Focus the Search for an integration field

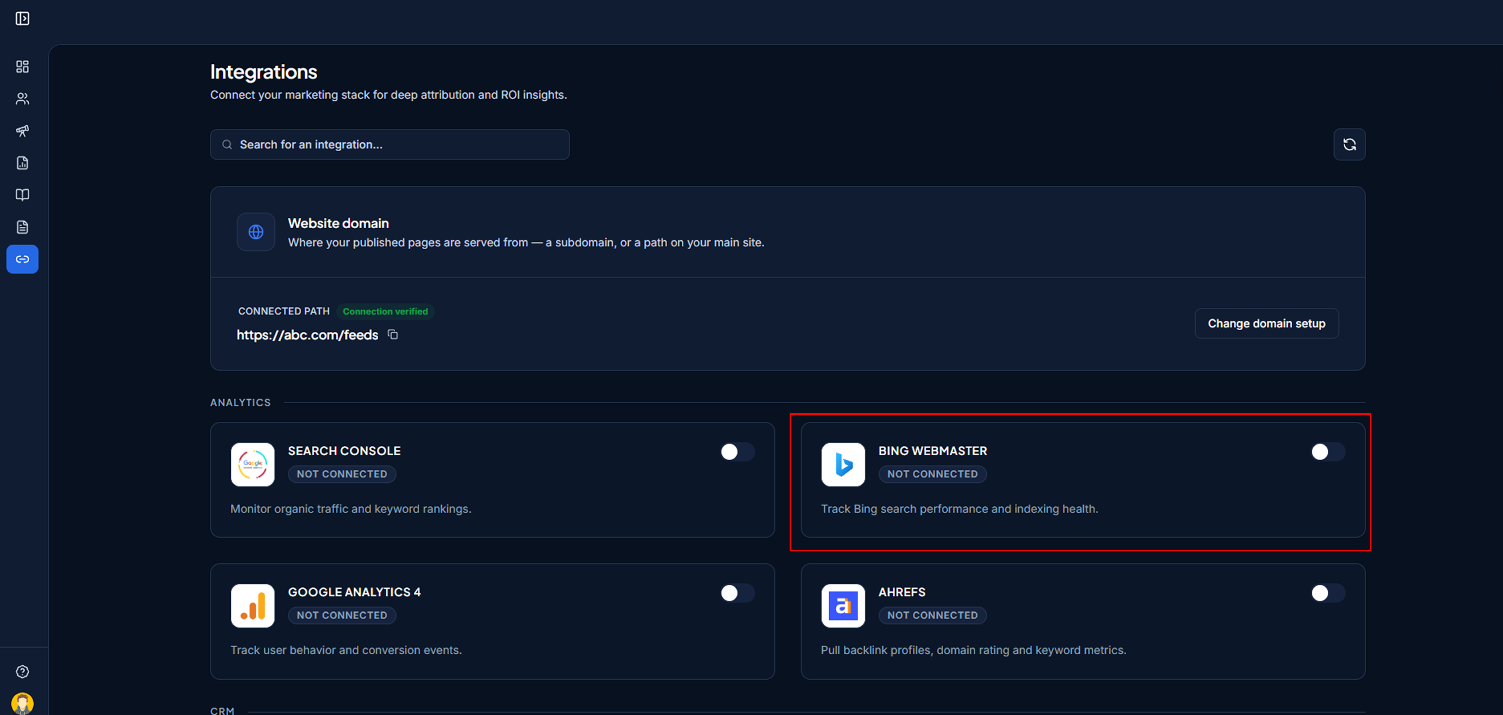(x=390, y=145)
